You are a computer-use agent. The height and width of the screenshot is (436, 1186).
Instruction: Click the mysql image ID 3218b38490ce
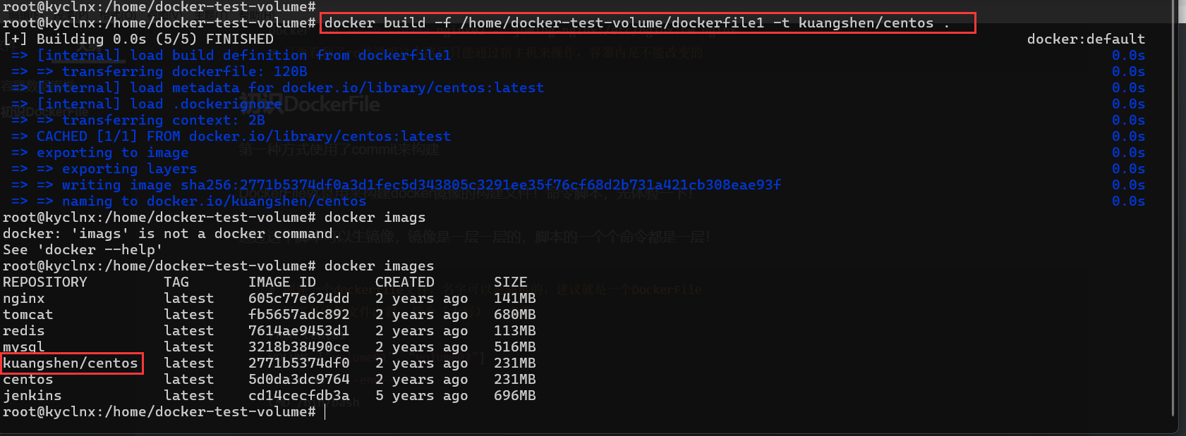[298, 347]
